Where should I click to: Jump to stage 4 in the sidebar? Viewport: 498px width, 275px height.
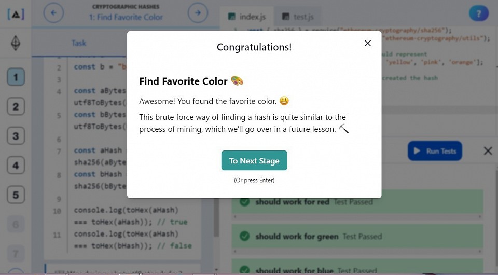16,165
